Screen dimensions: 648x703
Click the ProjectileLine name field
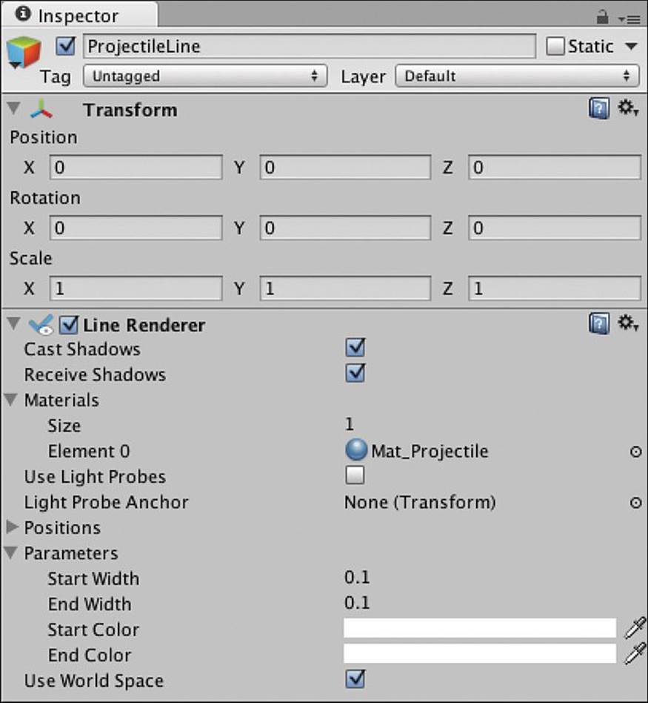[x=310, y=46]
